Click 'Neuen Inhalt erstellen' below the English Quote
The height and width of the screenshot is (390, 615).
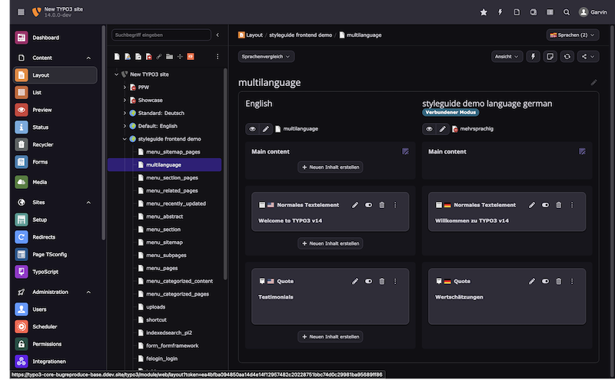pos(331,336)
